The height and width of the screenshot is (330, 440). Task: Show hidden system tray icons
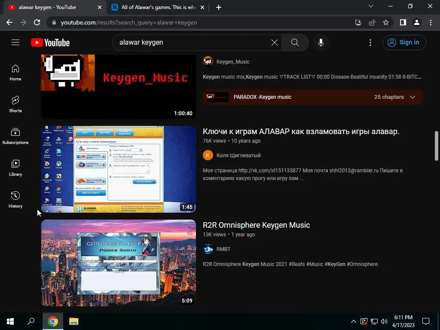pos(354,321)
